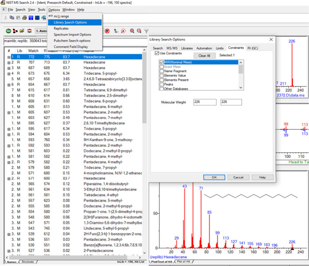Click the teal window-layout toolbar icon
This screenshot has width=309, height=266.
click(x=44, y=18)
